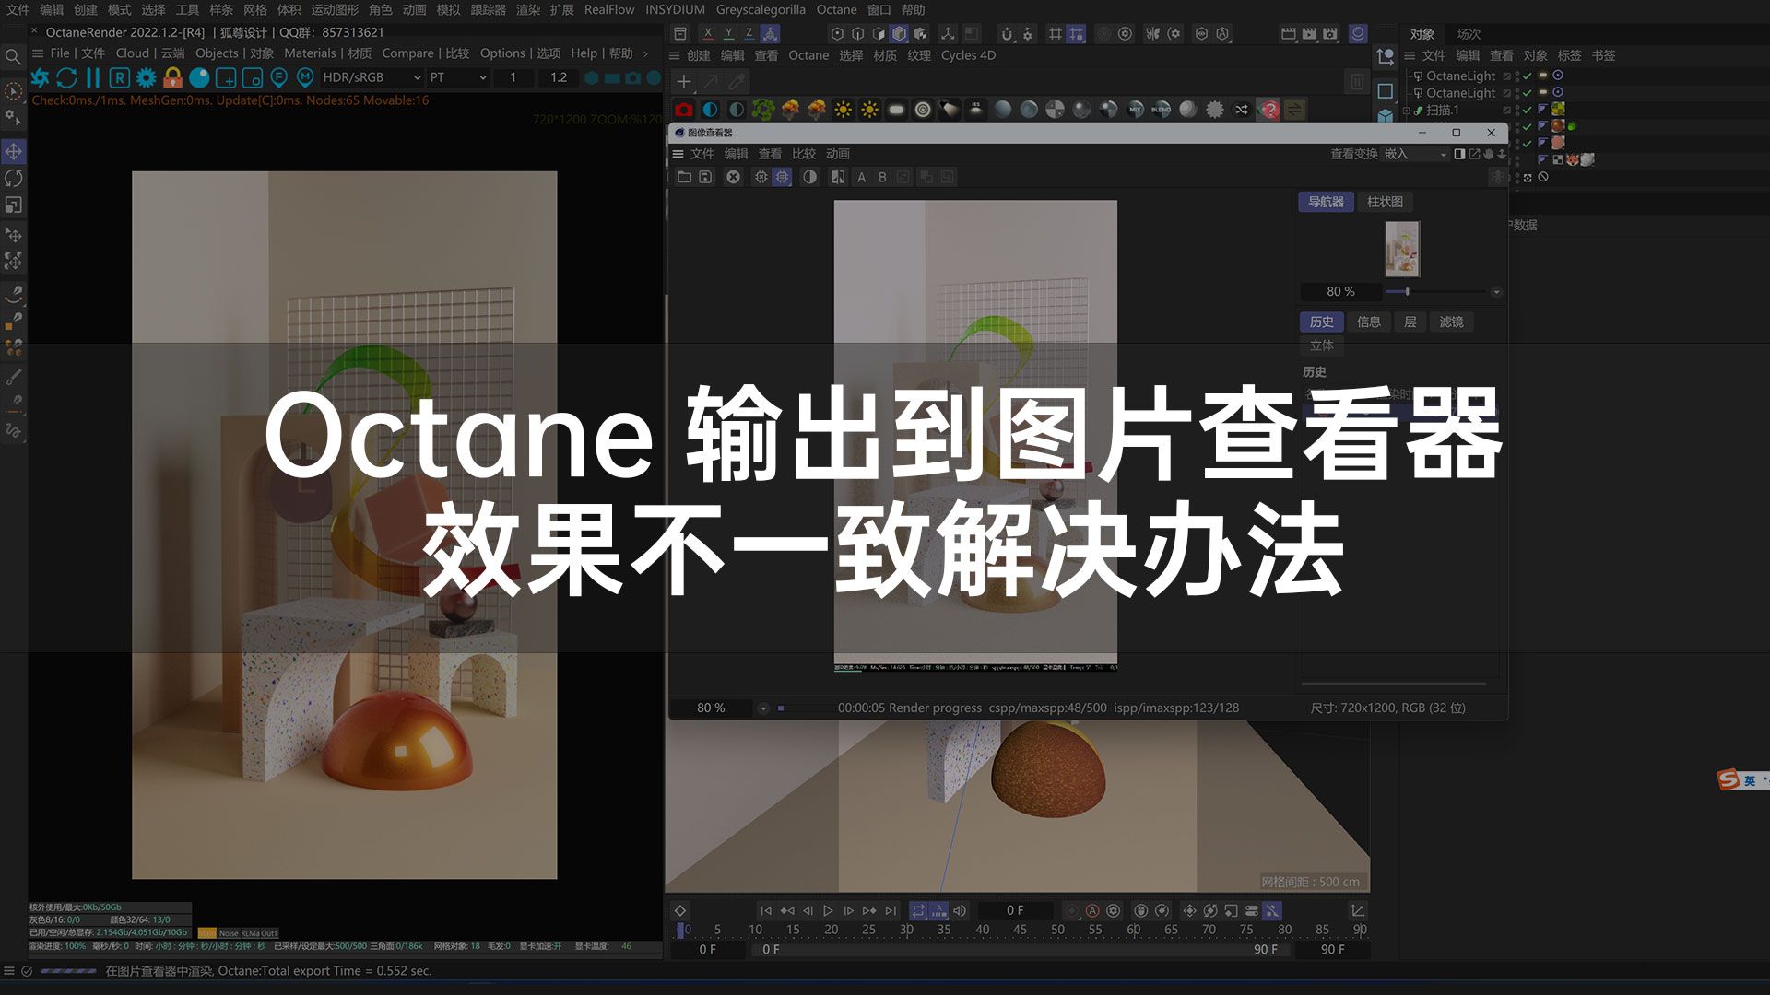
Task: Select first OctaneLight object
Action: pyautogui.click(x=1460, y=76)
